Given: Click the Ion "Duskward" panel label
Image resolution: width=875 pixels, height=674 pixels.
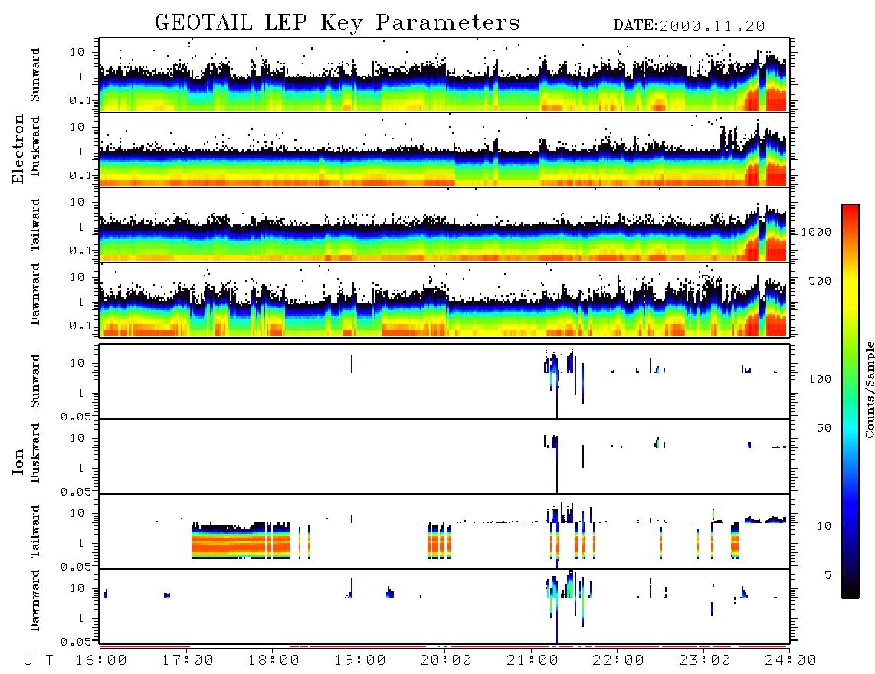Looking at the screenshot, I should [x=35, y=453].
